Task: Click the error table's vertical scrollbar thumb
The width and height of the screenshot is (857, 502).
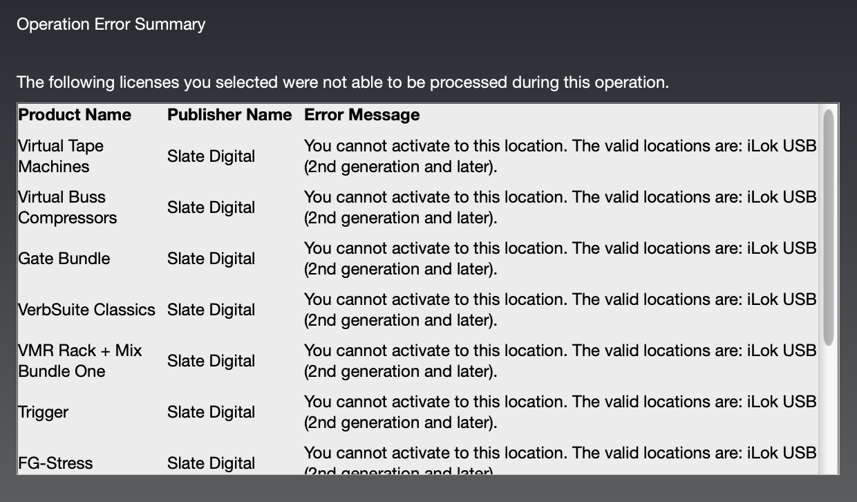Action: 828,227
